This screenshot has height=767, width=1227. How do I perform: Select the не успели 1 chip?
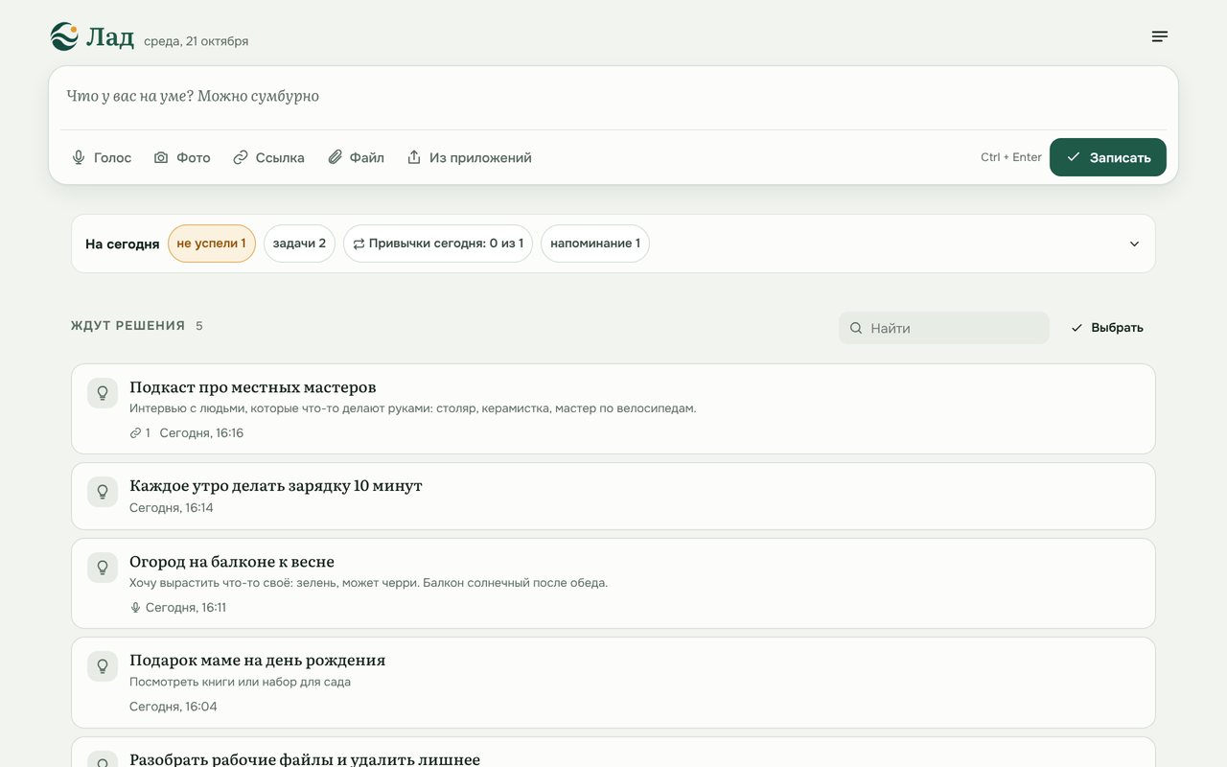[x=212, y=244]
